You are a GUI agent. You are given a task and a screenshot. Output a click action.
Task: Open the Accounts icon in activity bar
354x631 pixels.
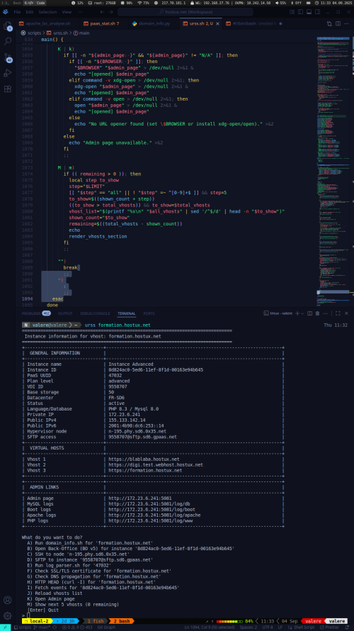click(7, 601)
